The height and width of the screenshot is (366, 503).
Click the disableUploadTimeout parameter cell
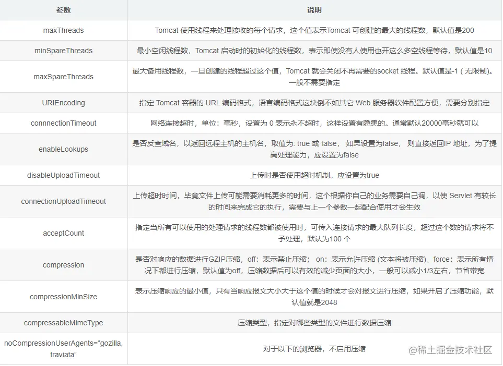click(64, 175)
